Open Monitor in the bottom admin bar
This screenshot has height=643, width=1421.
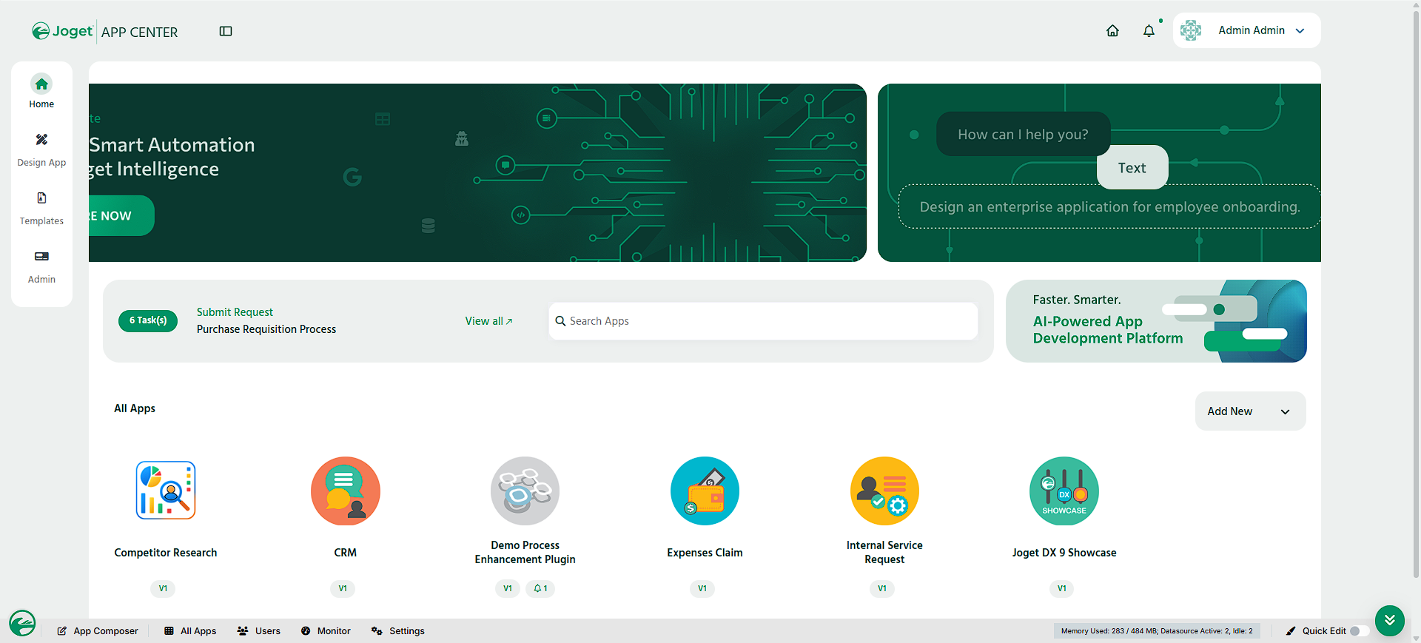pos(326,631)
